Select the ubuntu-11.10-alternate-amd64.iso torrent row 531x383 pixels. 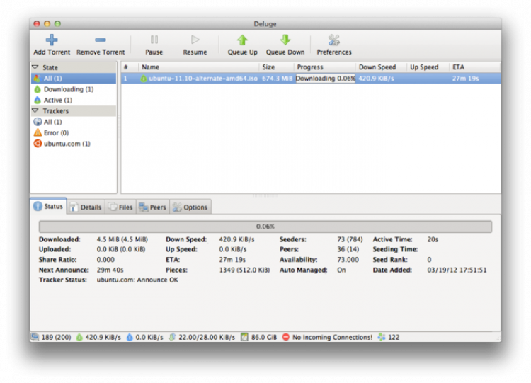click(311, 78)
